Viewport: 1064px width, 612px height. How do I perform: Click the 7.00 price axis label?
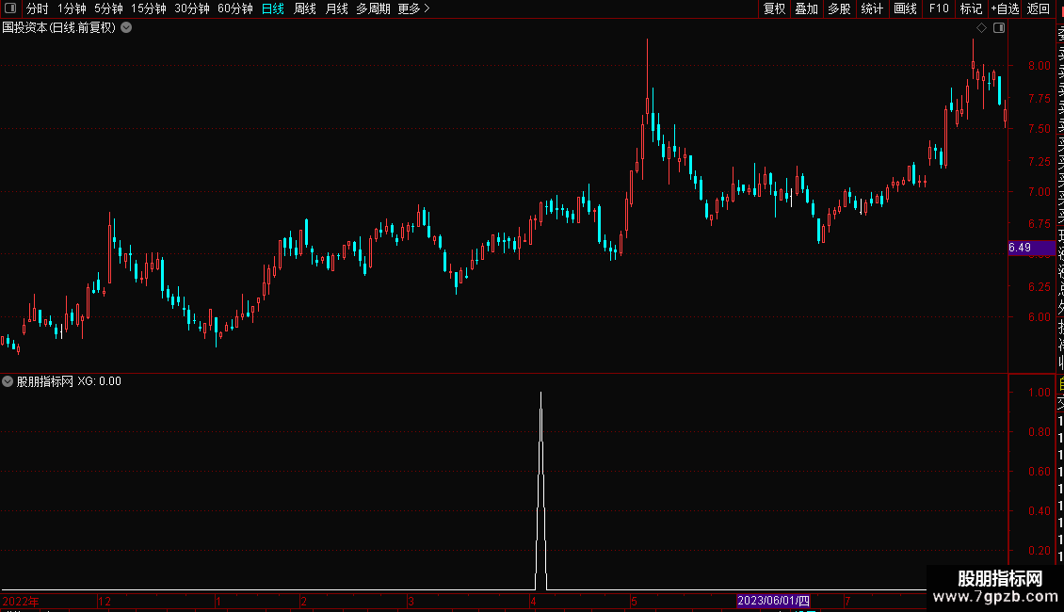click(x=1039, y=191)
